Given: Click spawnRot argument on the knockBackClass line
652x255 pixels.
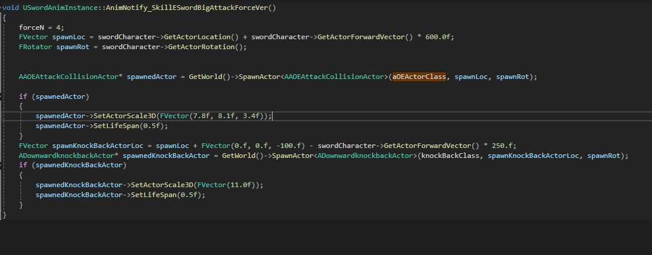Looking at the screenshot, I should [x=604, y=156].
